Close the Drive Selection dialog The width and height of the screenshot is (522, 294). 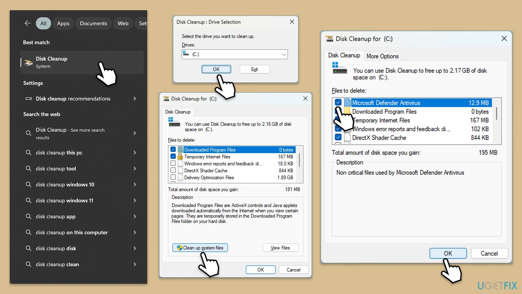292,22
